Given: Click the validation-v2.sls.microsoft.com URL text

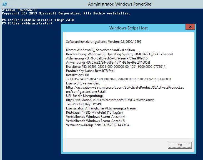Looking at the screenshot, I should coord(110,100).
